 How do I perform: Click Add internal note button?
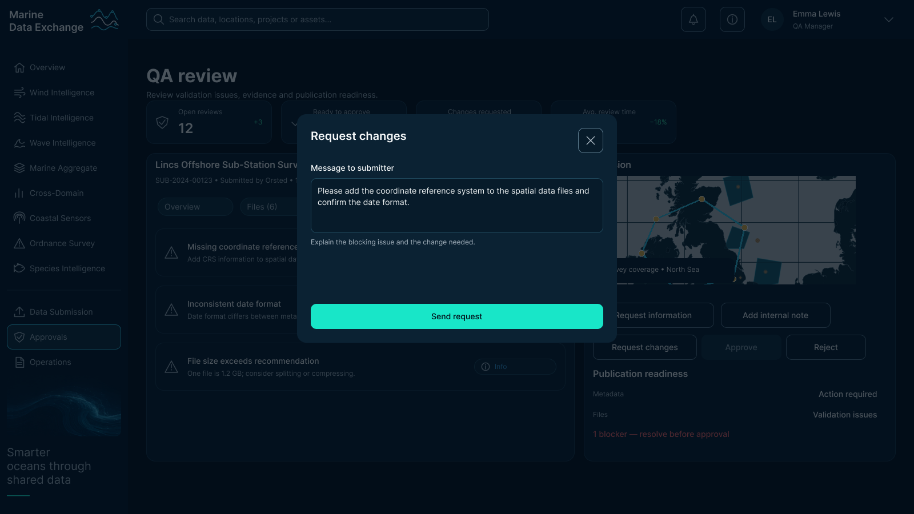(776, 315)
